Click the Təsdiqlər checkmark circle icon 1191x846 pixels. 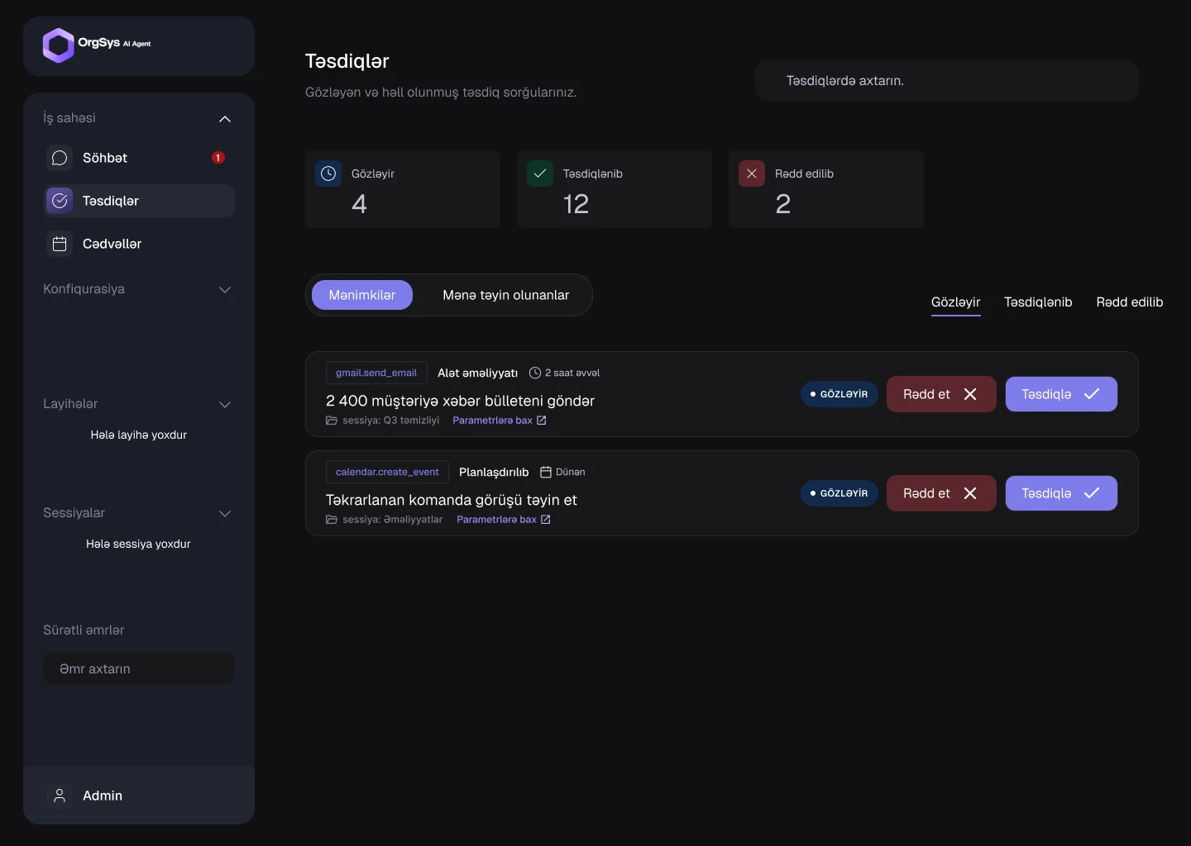[60, 201]
